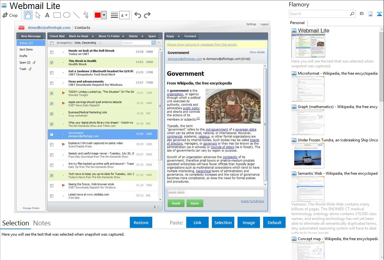Undo the last annotation
This screenshot has height=260, width=384.
[x=138, y=15]
